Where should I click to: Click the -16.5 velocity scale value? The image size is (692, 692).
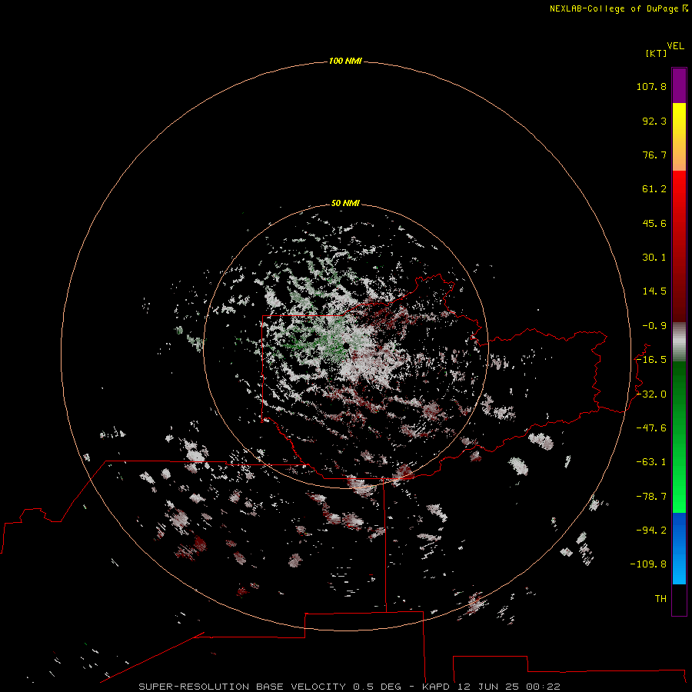coord(651,360)
